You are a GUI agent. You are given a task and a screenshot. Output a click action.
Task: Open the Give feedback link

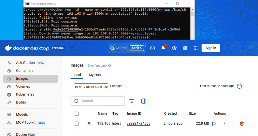pyautogui.click(x=97, y=66)
